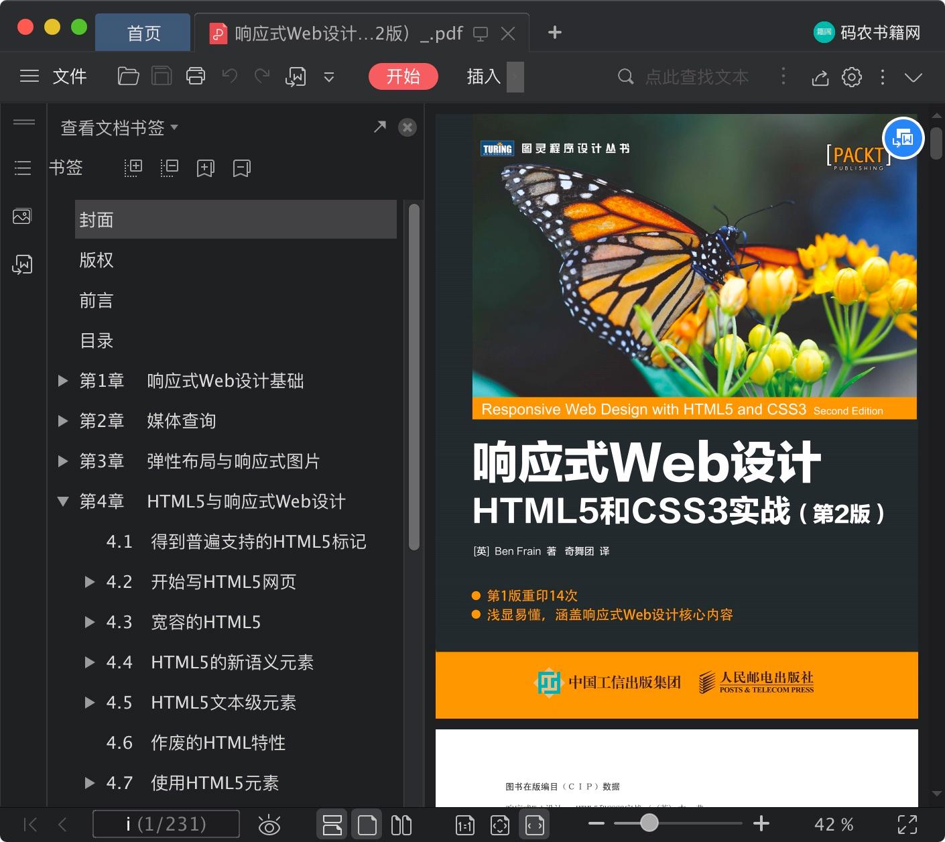Click the search text field 点此查找文本
Screen dimensions: 945x842
tap(697, 77)
